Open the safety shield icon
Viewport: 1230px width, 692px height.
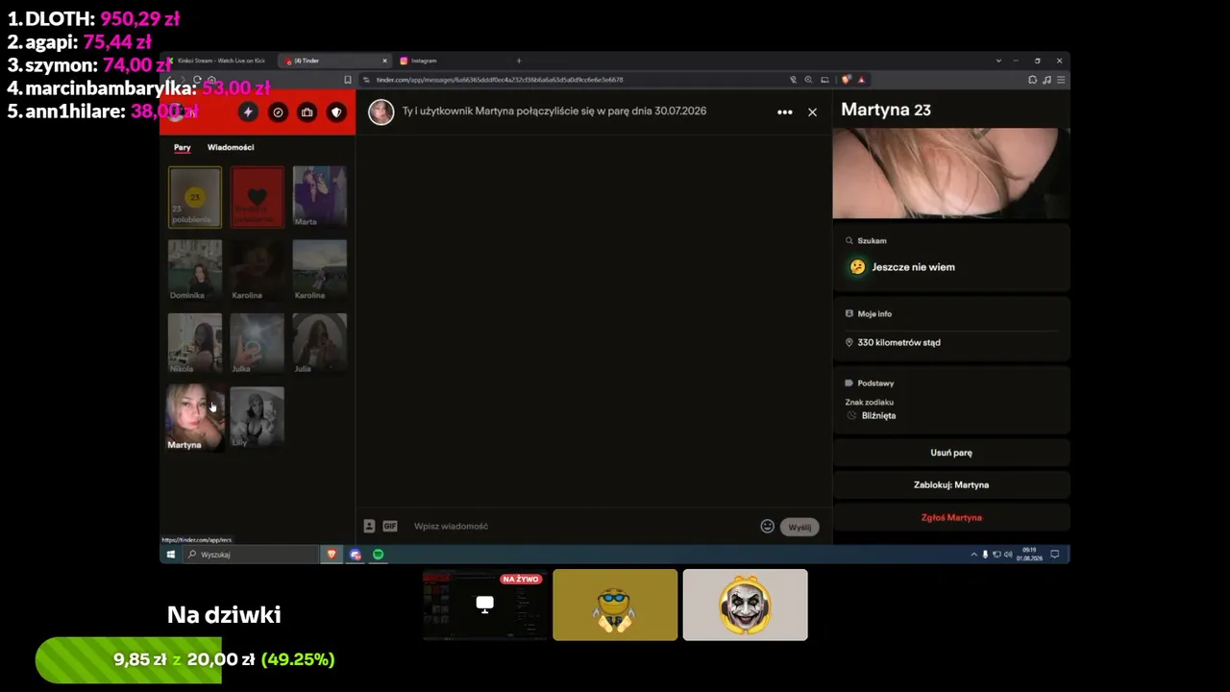pyautogui.click(x=335, y=112)
